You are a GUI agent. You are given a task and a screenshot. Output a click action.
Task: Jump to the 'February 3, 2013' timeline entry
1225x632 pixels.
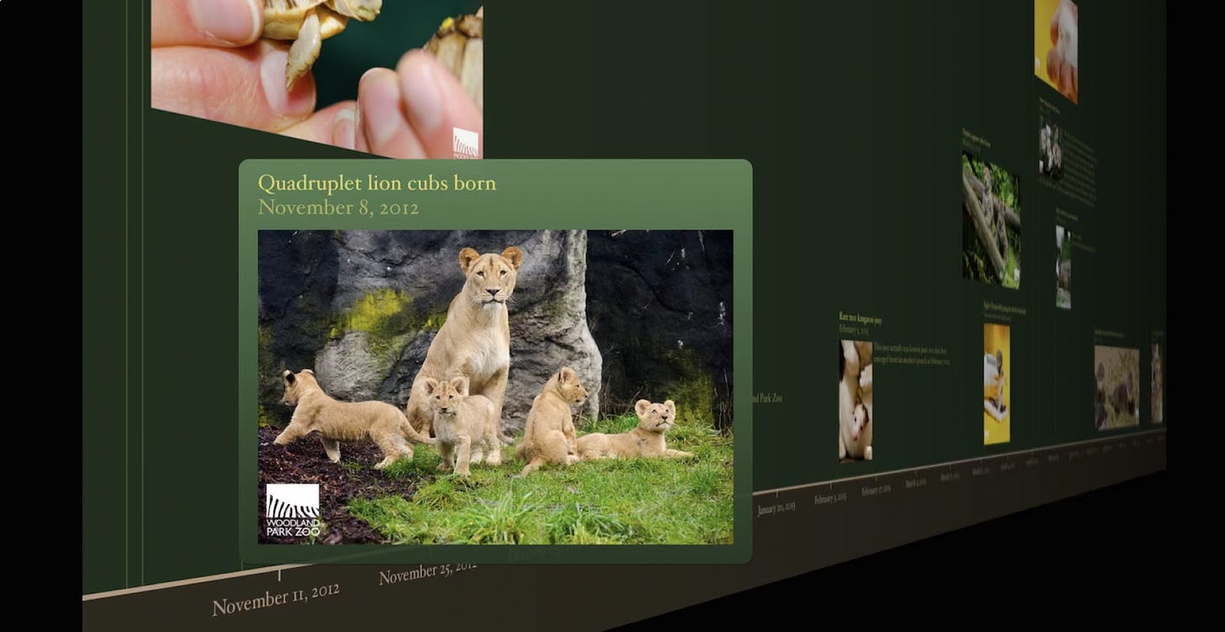830,497
